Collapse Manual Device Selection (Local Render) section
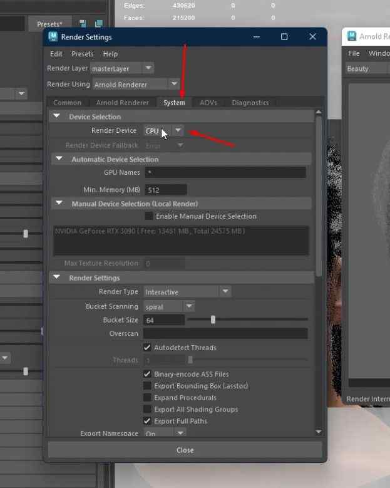The height and width of the screenshot is (488, 390). pyautogui.click(x=59, y=203)
